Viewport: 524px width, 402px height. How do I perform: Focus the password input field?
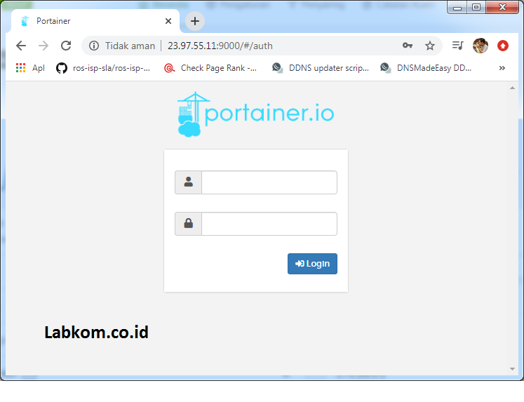(269, 224)
